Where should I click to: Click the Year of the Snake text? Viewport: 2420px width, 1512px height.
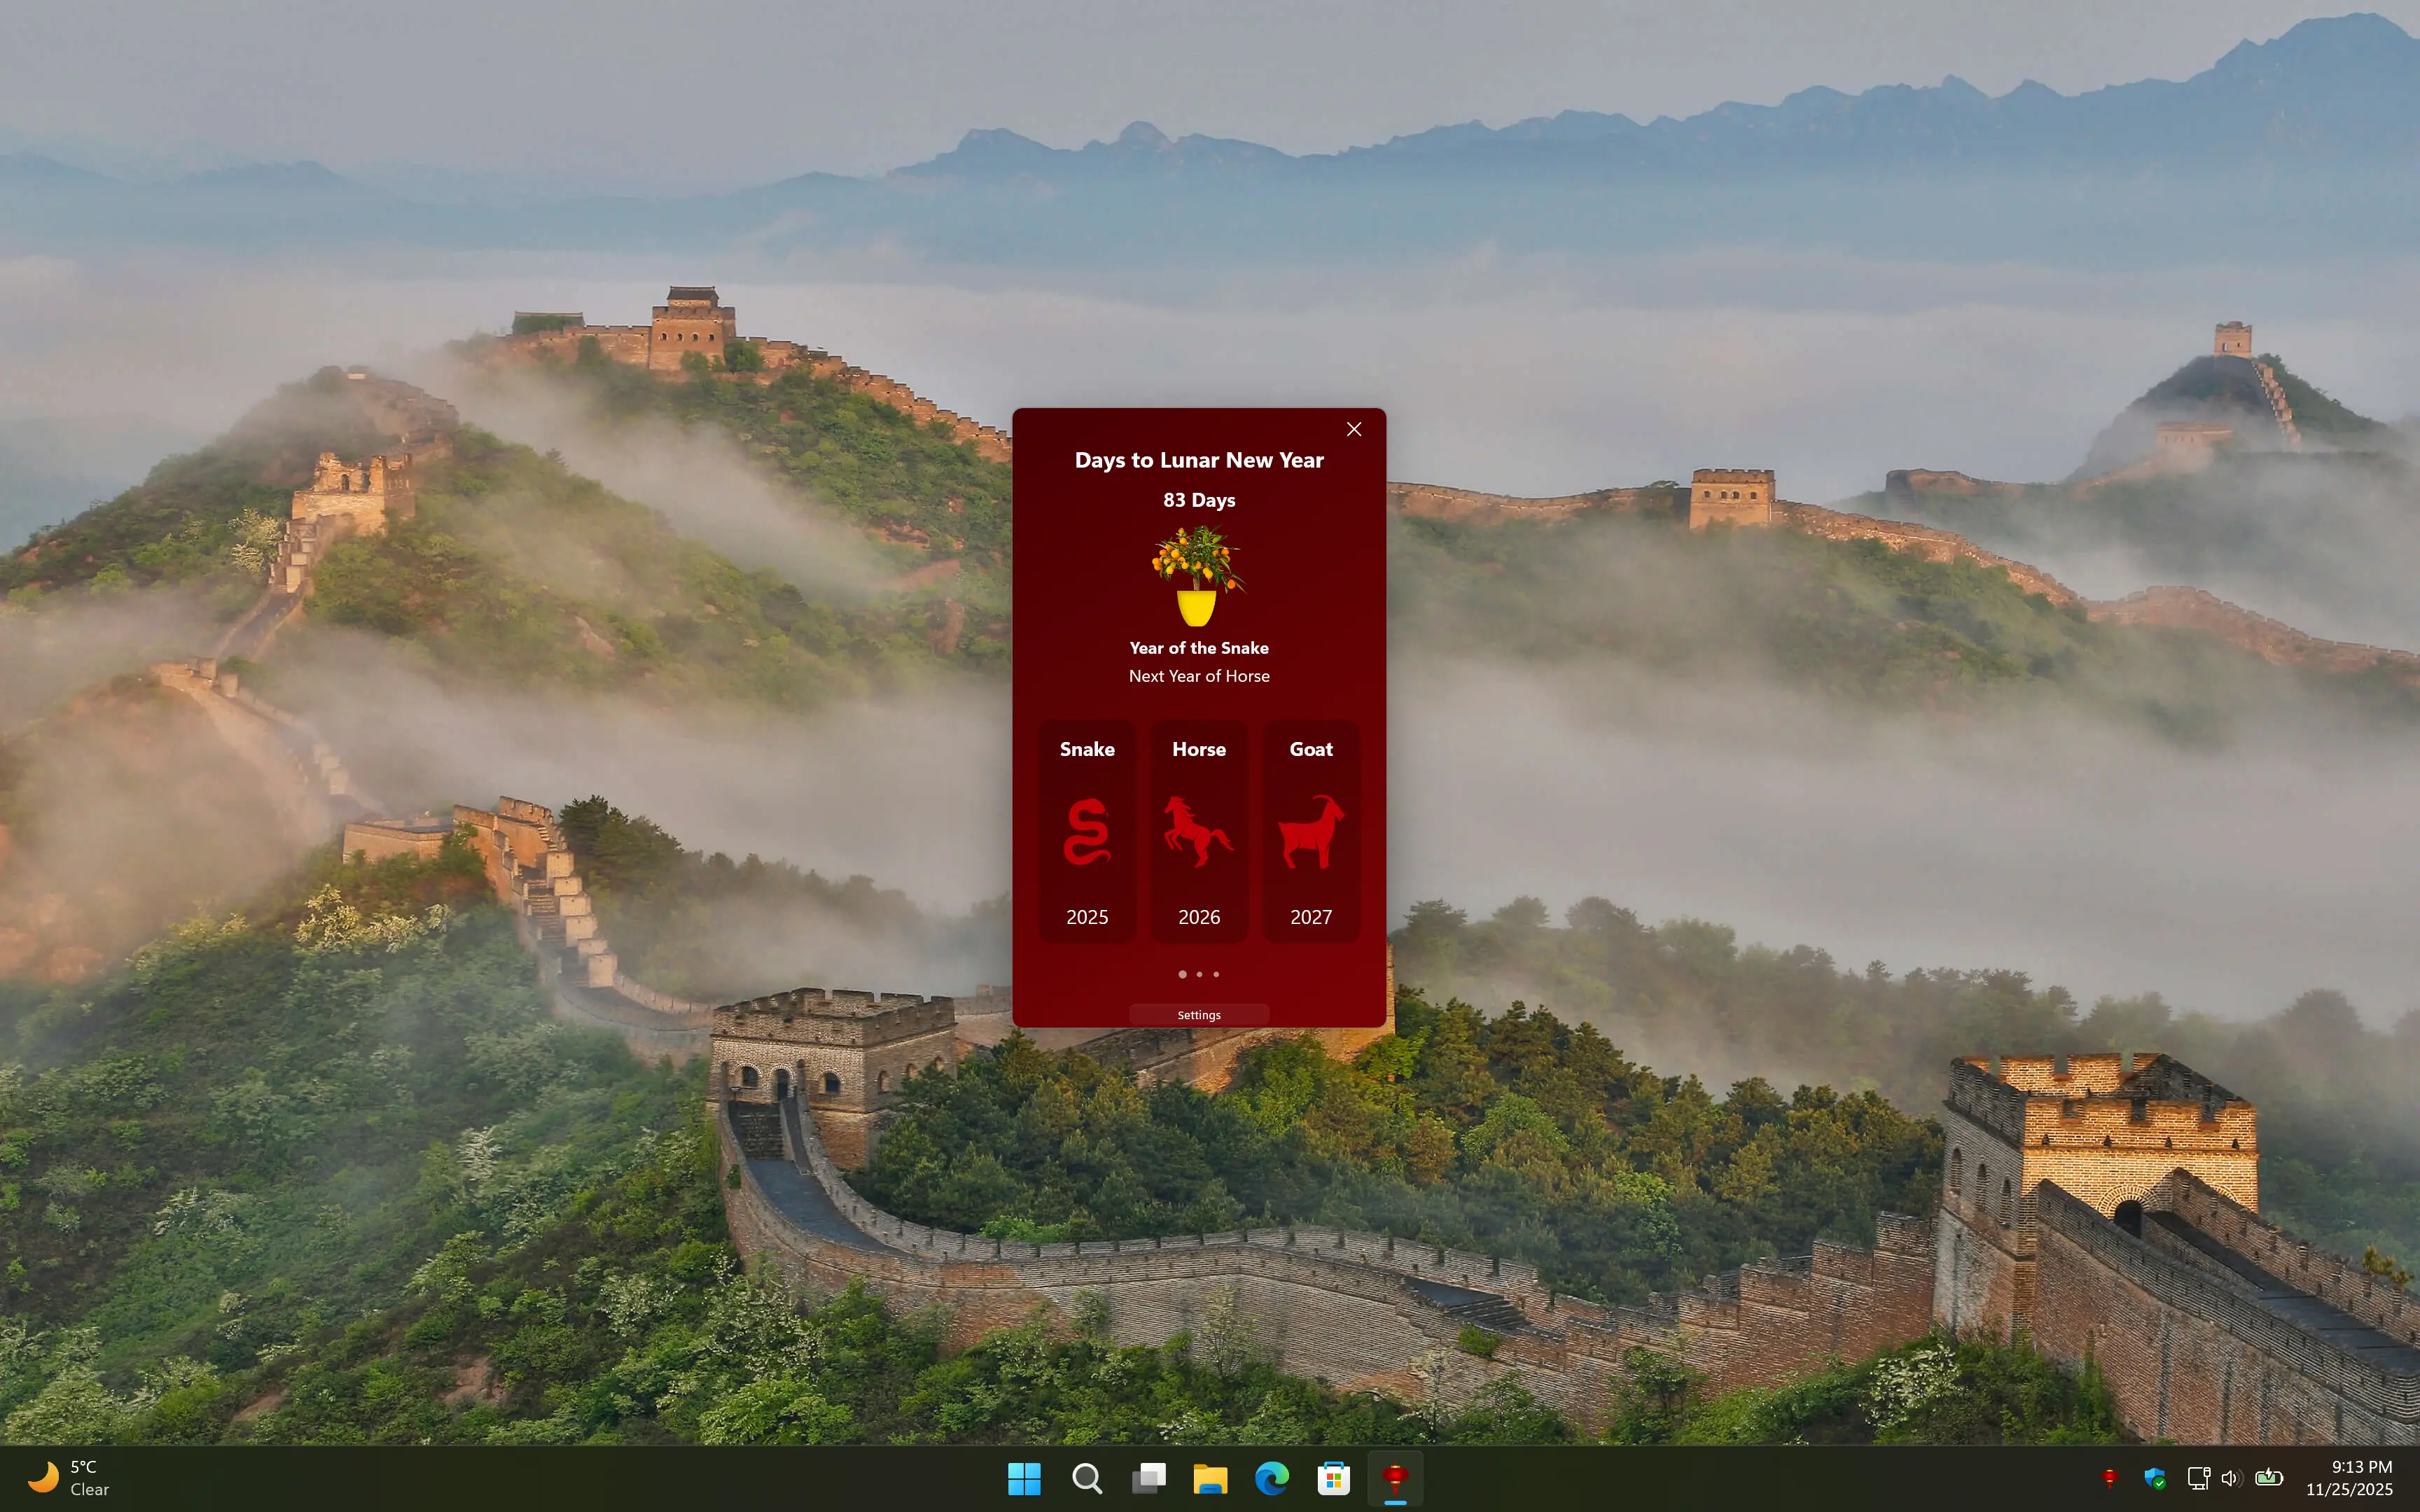coord(1199,648)
